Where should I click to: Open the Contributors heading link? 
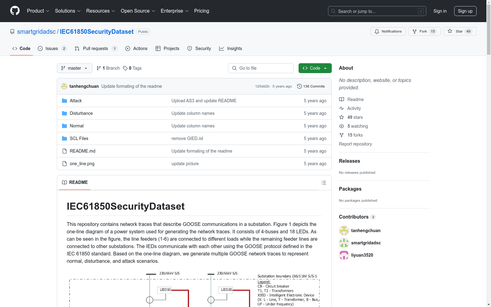[357, 217]
